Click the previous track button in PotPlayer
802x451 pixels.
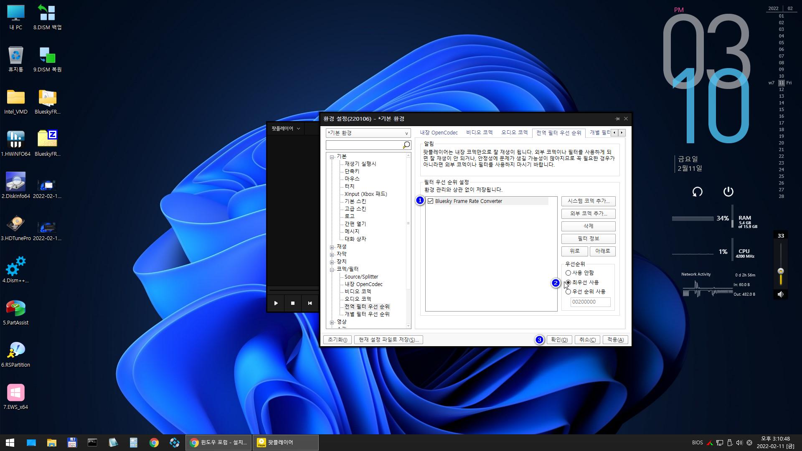pyautogui.click(x=310, y=303)
